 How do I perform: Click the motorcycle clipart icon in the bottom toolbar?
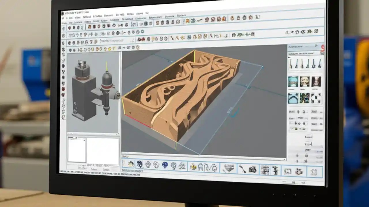(252, 170)
